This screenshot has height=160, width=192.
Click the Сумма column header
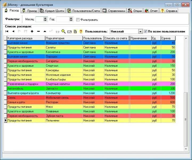point(168,38)
